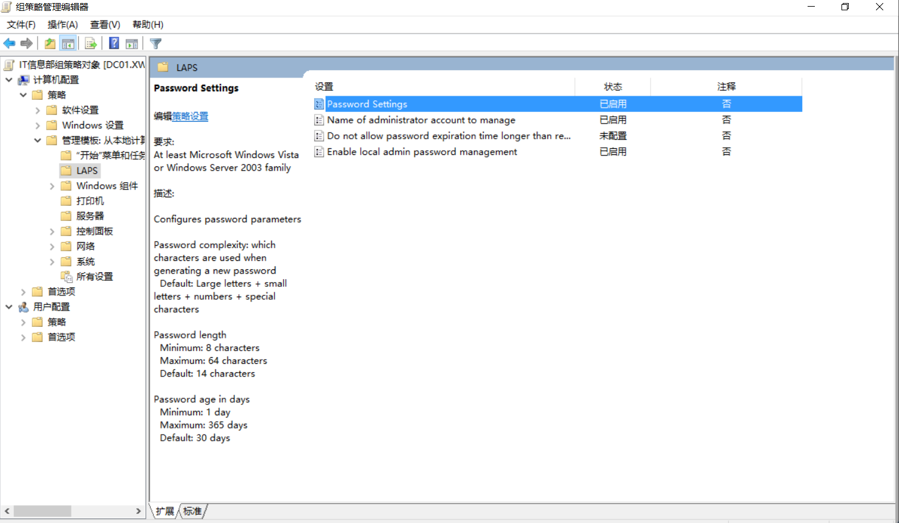The height and width of the screenshot is (523, 899).
Task: Select the Password Settings row
Action: (x=558, y=104)
